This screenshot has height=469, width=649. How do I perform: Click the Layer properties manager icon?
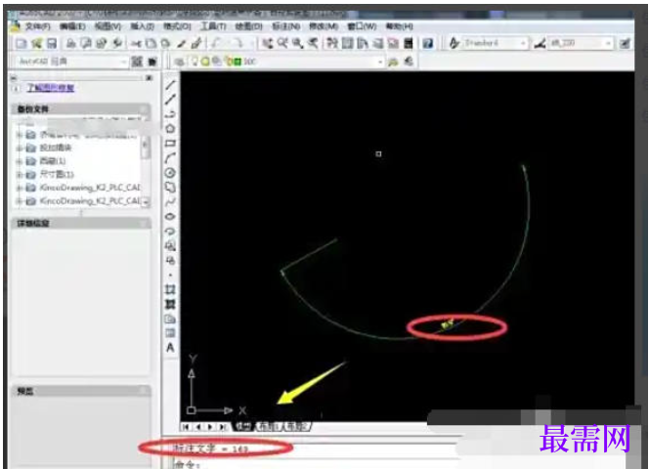(179, 62)
